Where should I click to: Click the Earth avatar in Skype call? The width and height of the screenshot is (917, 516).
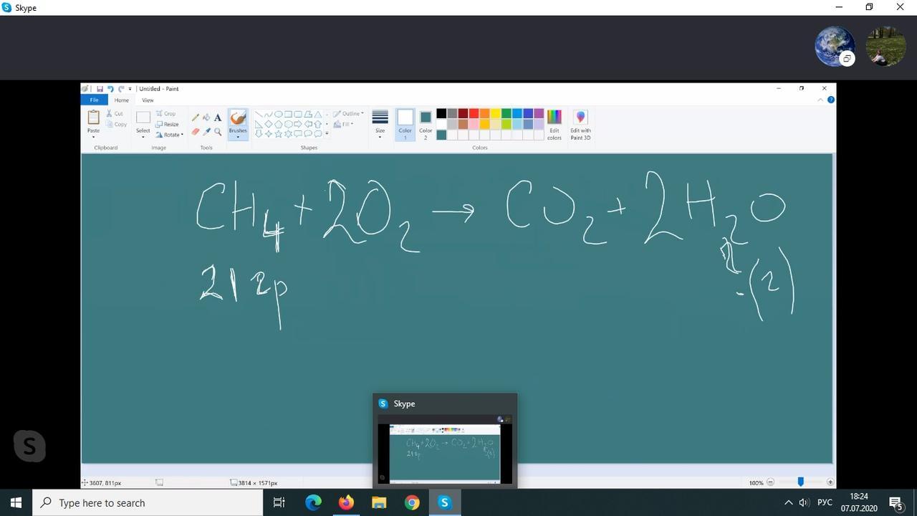click(835, 46)
